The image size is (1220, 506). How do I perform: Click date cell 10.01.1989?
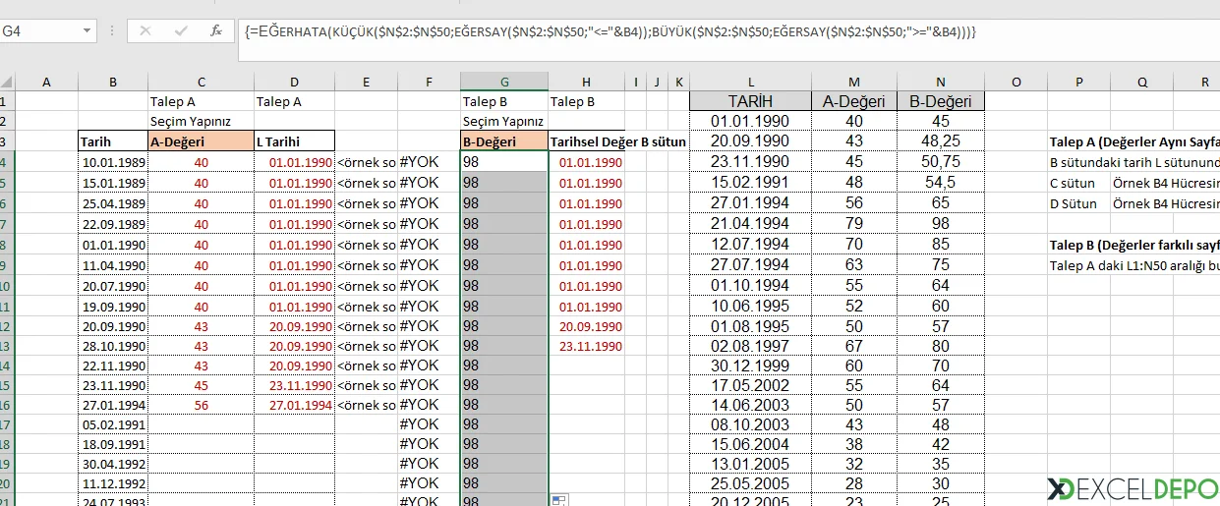coord(113,162)
